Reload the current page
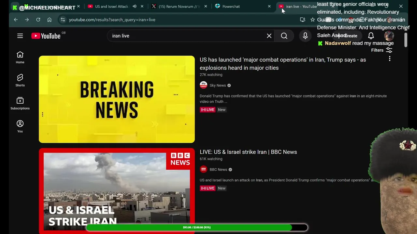Screen dimensions: 417x234 (x=38, y=19)
